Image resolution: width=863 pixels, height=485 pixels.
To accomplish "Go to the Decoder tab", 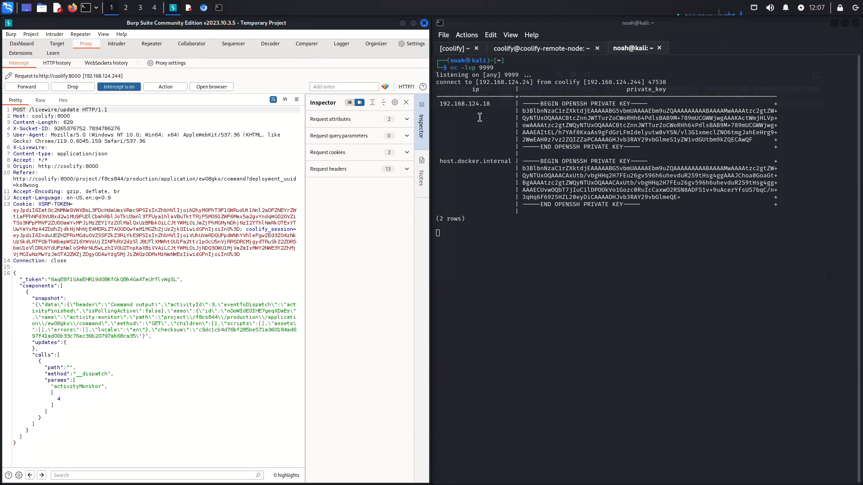I will 271,44.
